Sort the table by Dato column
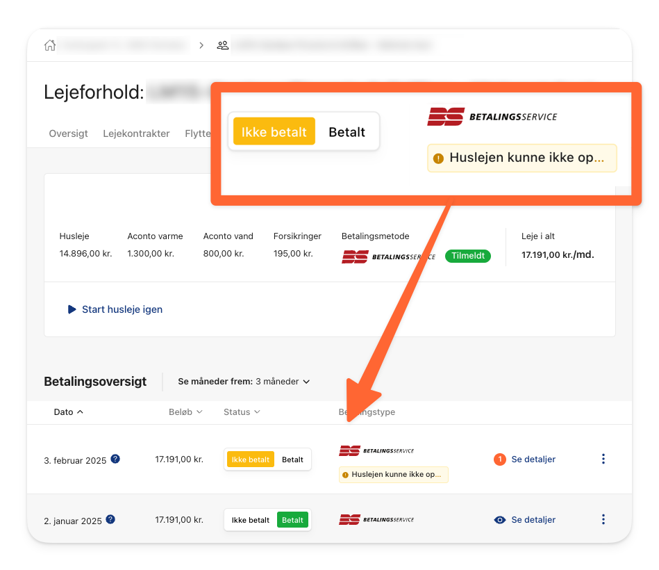The height and width of the screenshot is (570, 659). (x=69, y=412)
